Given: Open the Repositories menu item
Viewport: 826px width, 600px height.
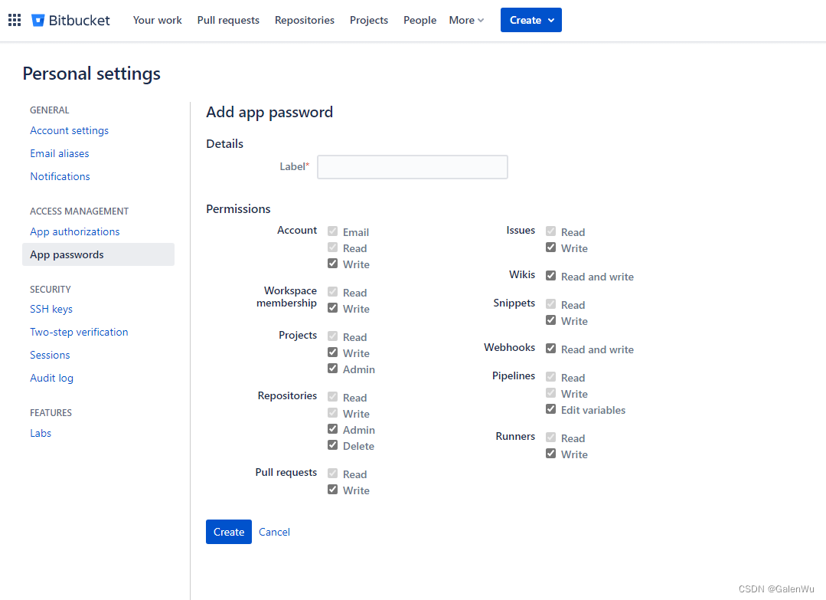Looking at the screenshot, I should coord(304,20).
